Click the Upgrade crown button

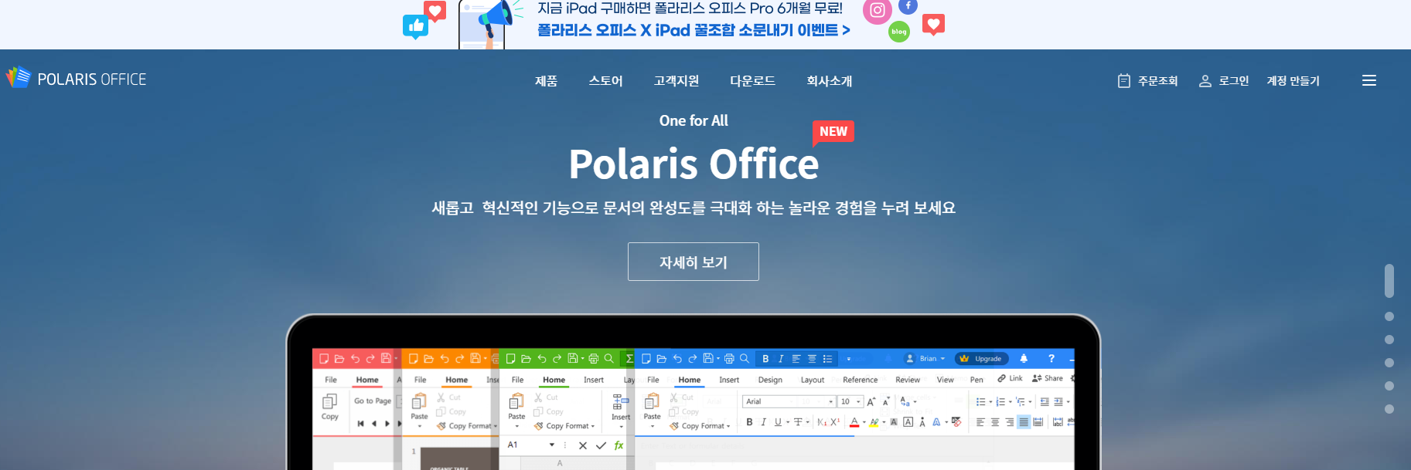pyautogui.click(x=982, y=359)
